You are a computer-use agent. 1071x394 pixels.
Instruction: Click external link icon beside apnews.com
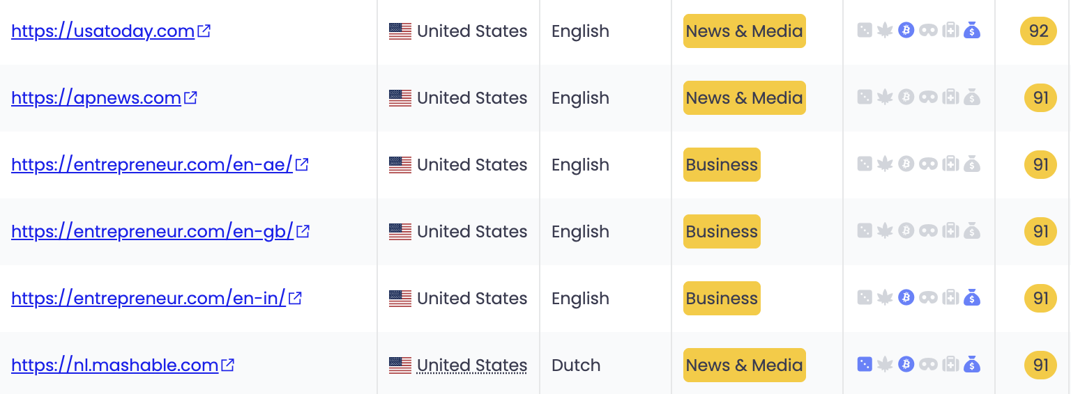point(190,97)
